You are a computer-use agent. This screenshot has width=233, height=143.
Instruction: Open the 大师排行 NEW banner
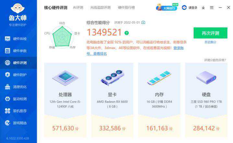pyautogui.click(x=167, y=7)
